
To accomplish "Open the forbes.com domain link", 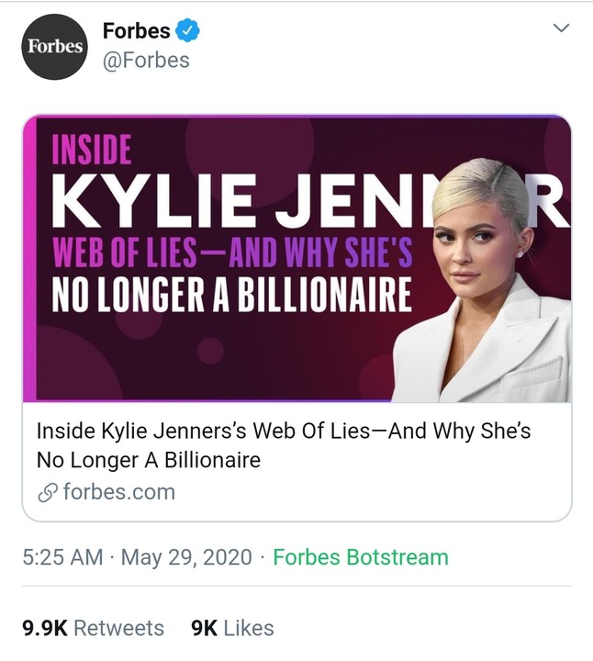I will point(118,491).
